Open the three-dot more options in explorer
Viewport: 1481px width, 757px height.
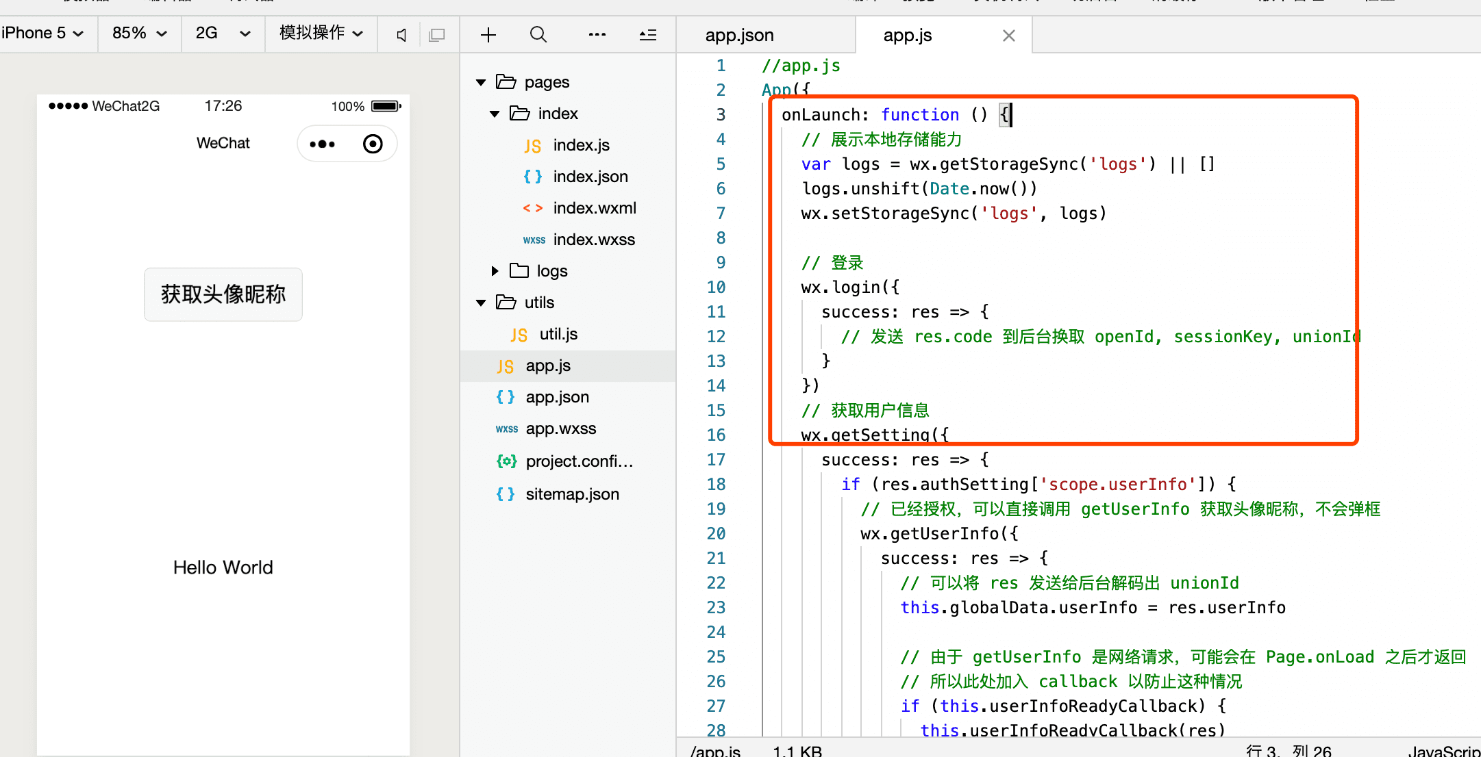pyautogui.click(x=597, y=35)
